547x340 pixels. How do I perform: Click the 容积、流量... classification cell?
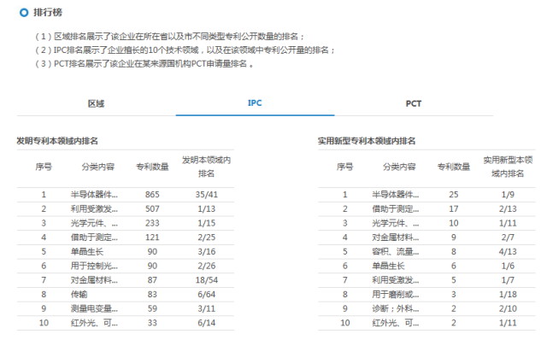point(396,252)
